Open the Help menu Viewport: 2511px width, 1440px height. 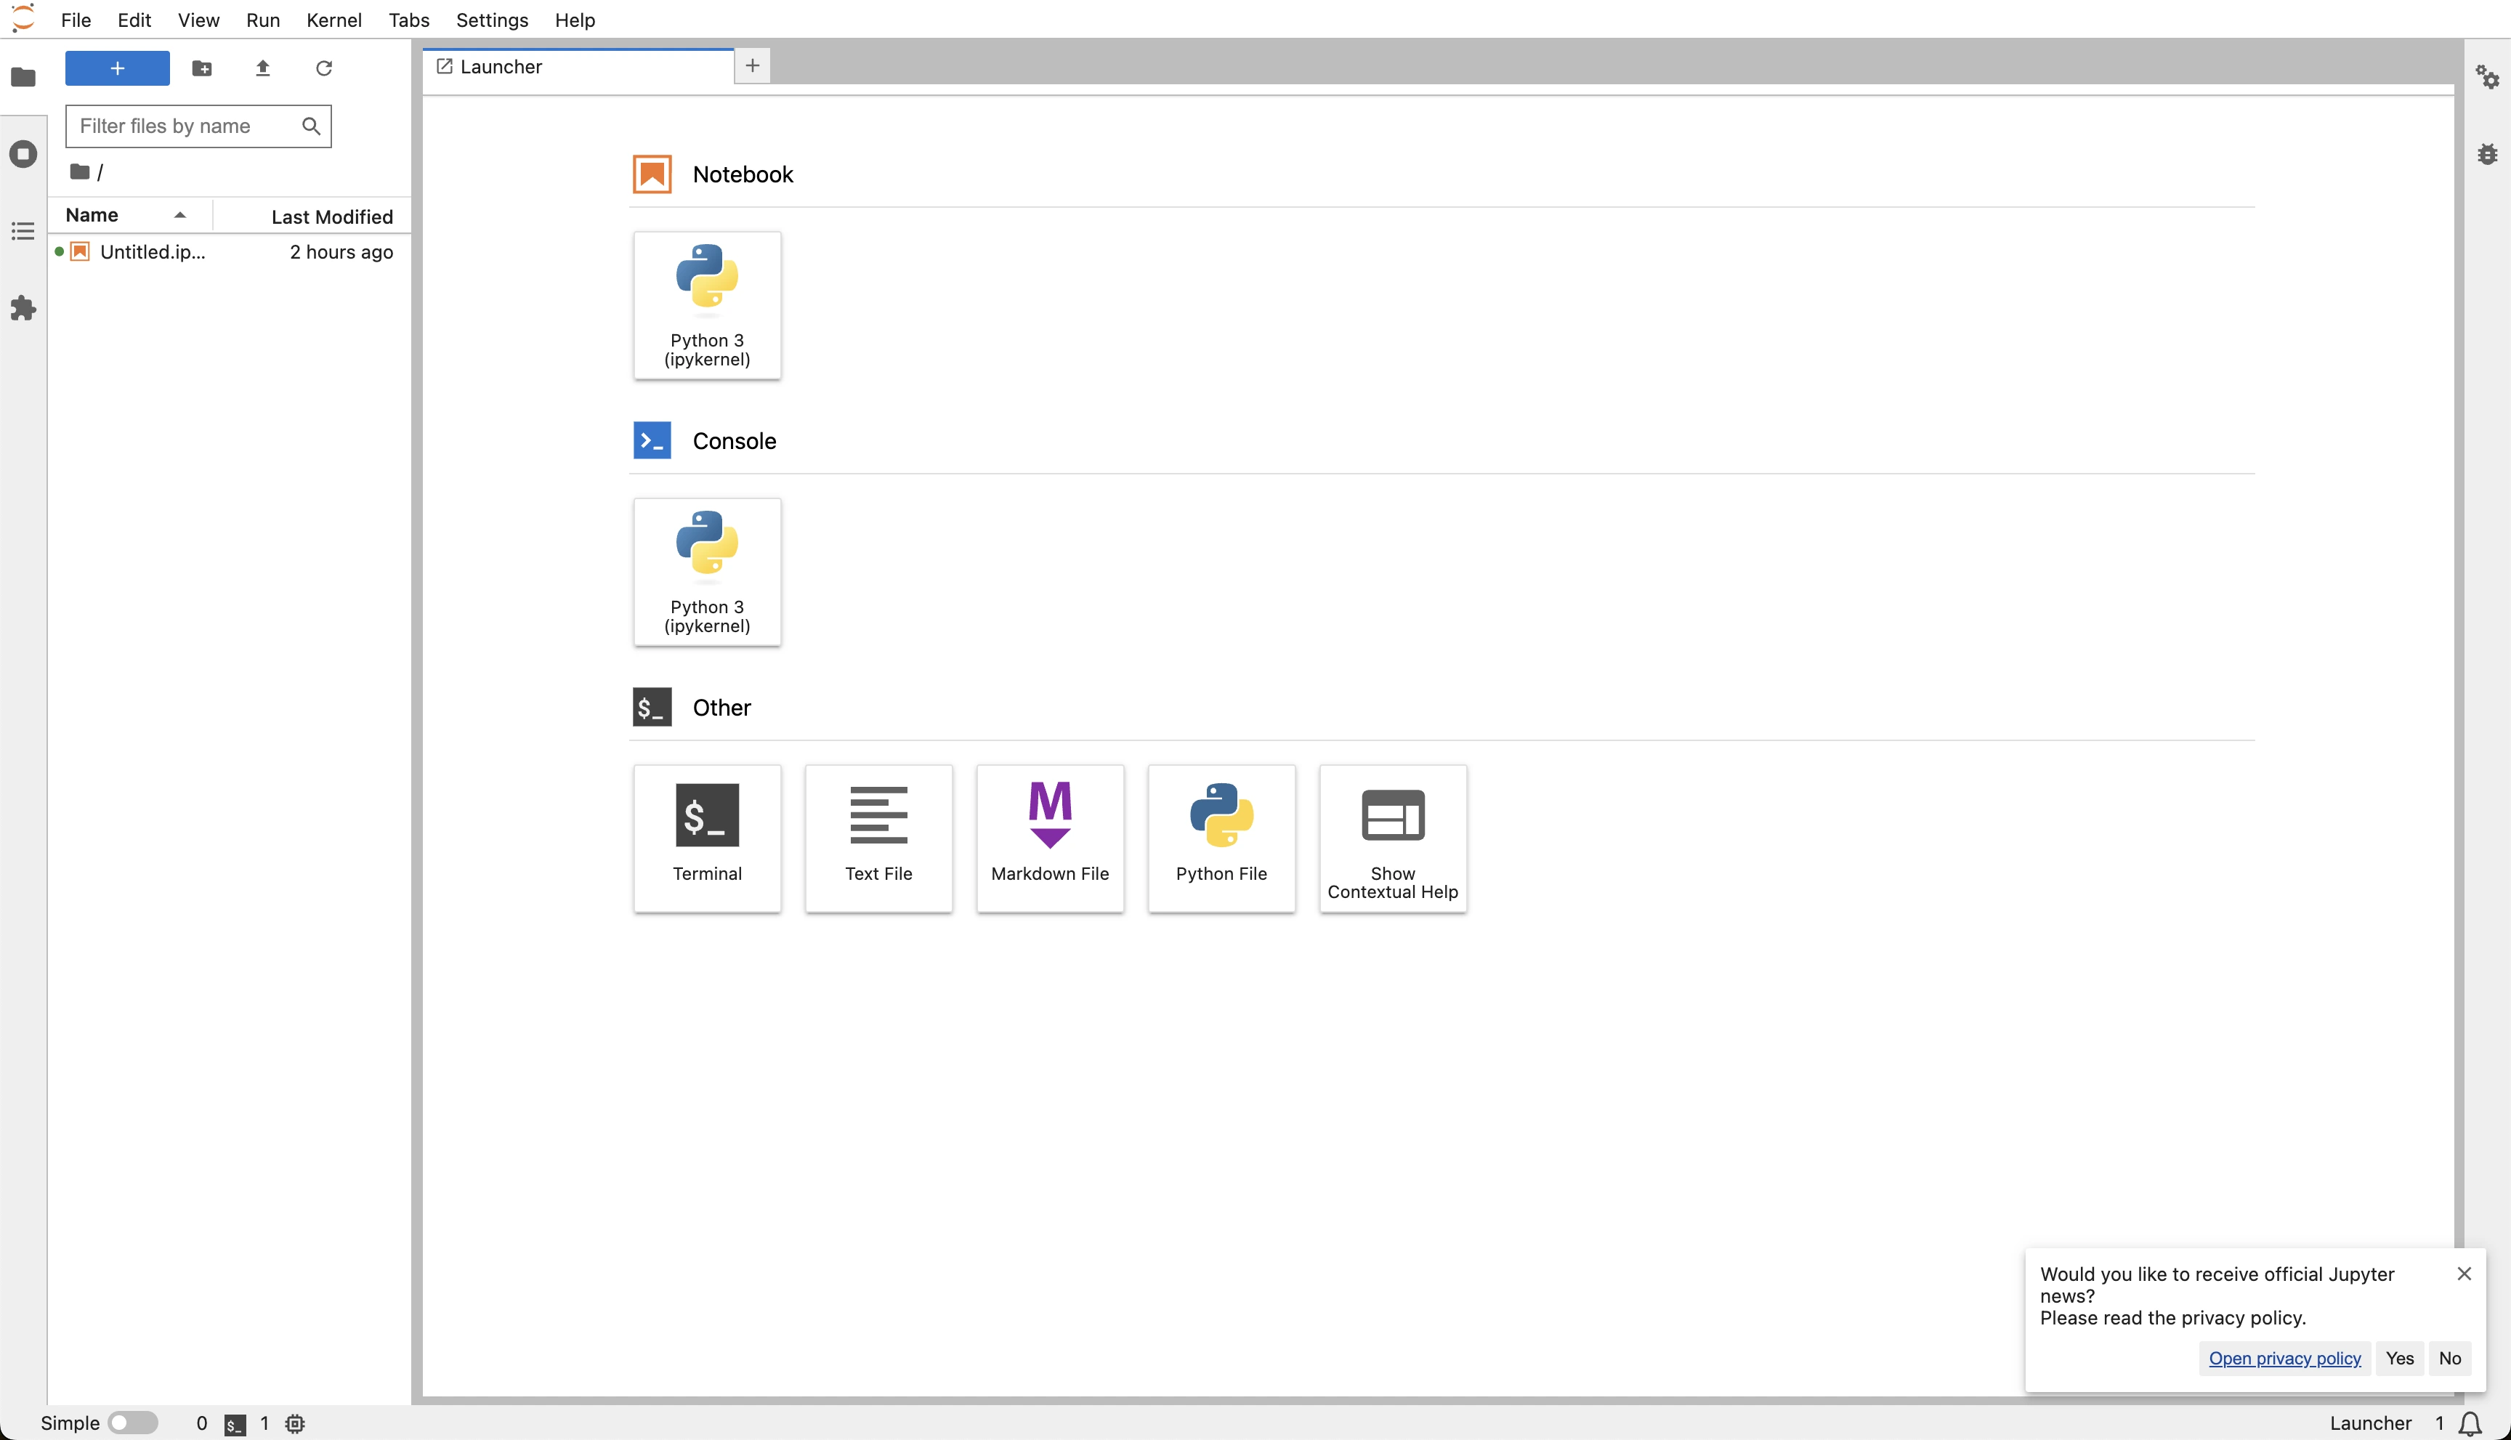575,20
